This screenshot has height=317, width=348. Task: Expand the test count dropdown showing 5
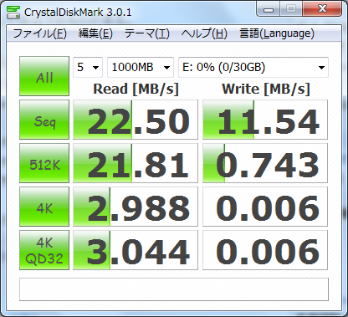click(88, 67)
